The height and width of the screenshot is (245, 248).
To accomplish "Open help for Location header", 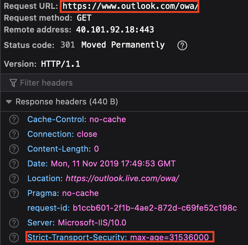I will 14,179.
